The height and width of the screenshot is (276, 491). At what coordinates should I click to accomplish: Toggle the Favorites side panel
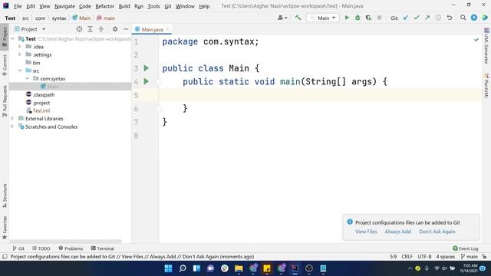(5, 228)
